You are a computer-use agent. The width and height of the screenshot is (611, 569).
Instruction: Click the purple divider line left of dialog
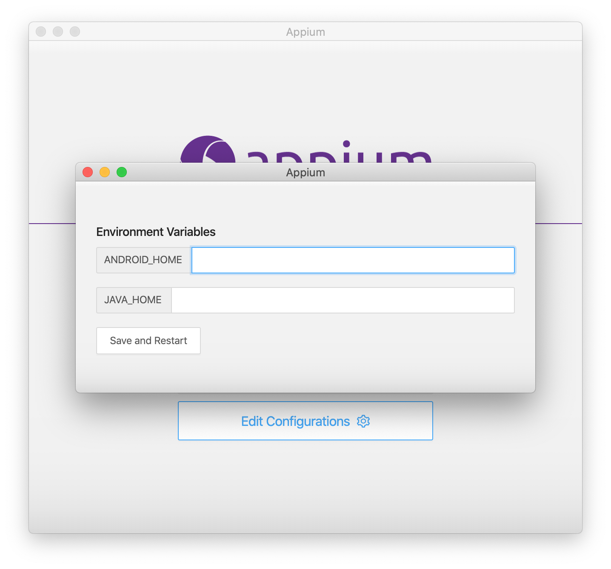pos(52,223)
